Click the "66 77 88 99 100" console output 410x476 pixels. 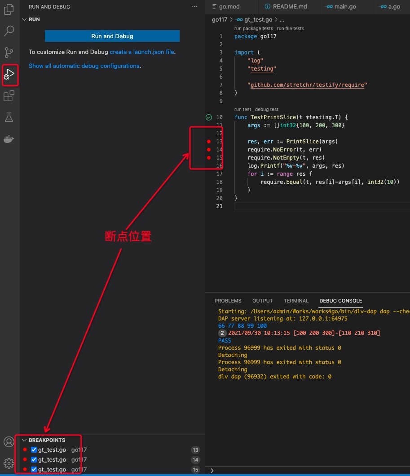[x=242, y=326]
